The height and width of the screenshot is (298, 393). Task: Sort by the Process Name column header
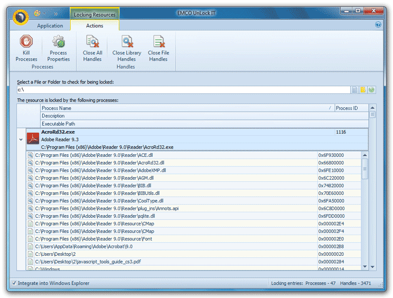click(x=188, y=108)
